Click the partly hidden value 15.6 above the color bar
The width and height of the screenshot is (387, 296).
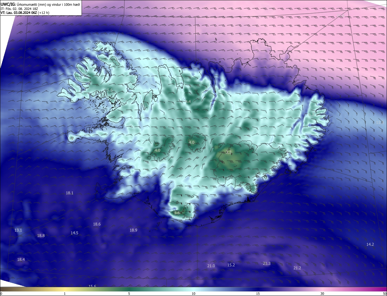[x=92, y=286]
